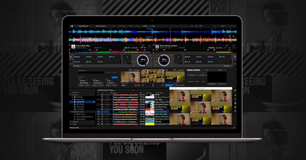Click the tag icon in right sidebar
This screenshot has width=306, height=160.
click(235, 95)
